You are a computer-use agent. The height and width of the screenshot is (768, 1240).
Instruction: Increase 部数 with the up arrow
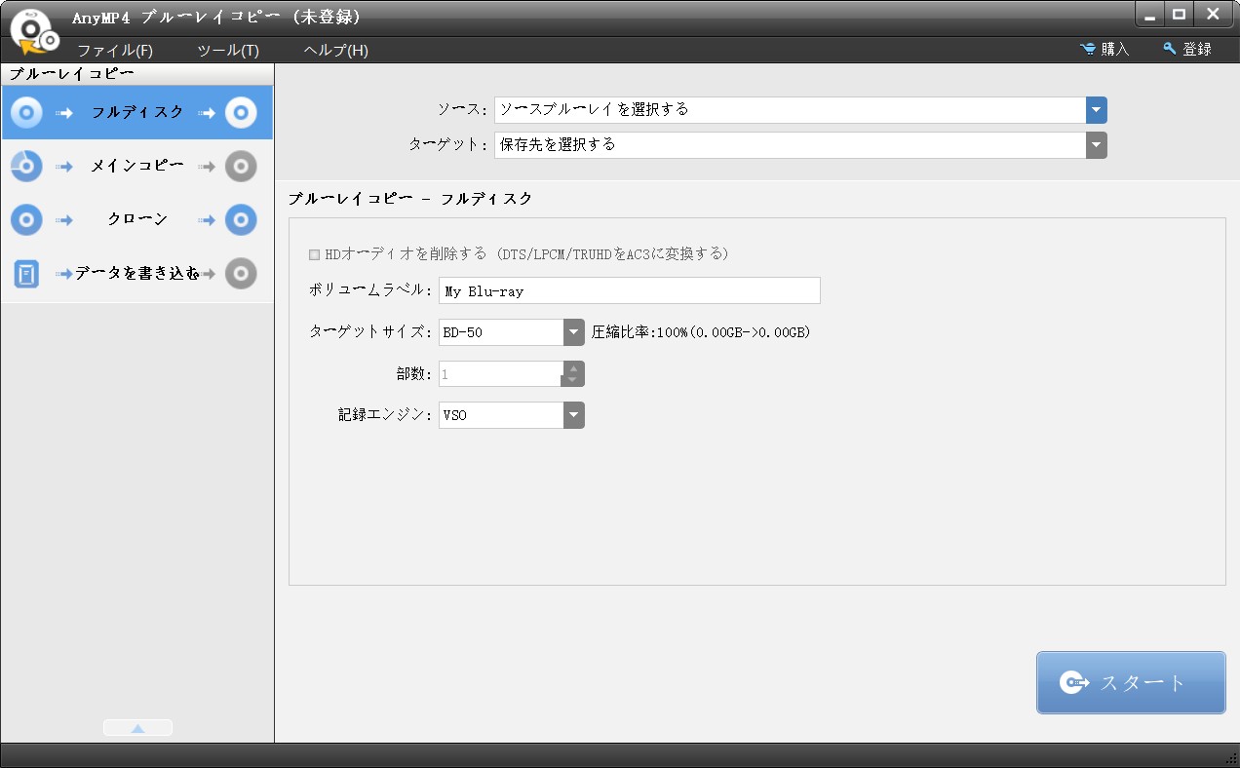(x=574, y=368)
